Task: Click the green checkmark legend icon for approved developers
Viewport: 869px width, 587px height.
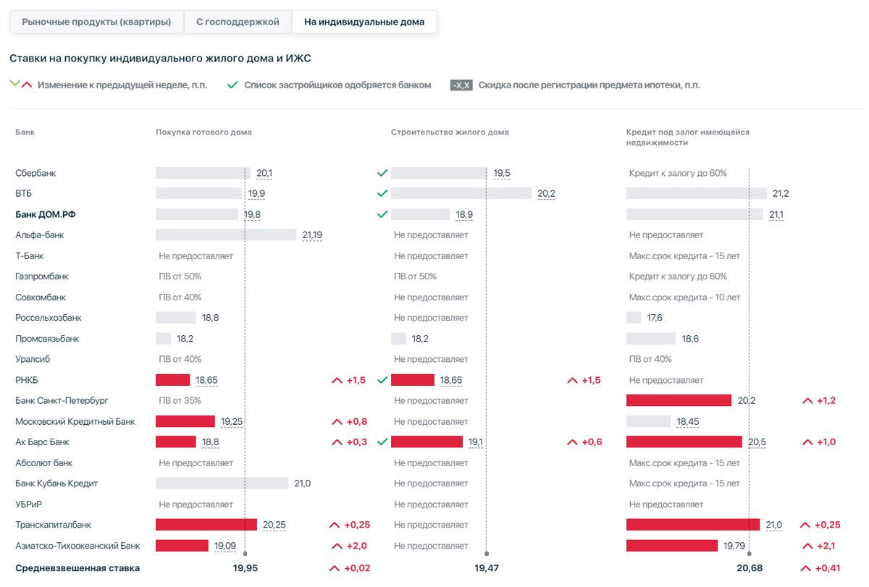Action: (232, 85)
